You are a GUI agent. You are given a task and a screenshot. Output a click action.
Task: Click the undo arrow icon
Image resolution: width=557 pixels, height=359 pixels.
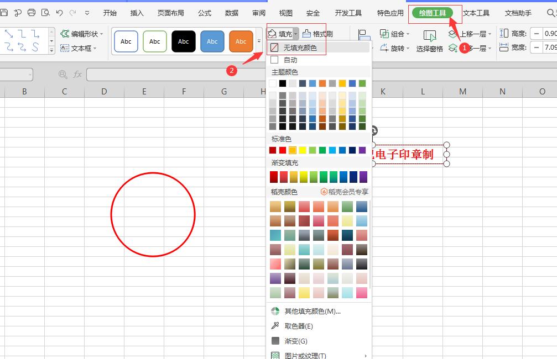tap(59, 13)
